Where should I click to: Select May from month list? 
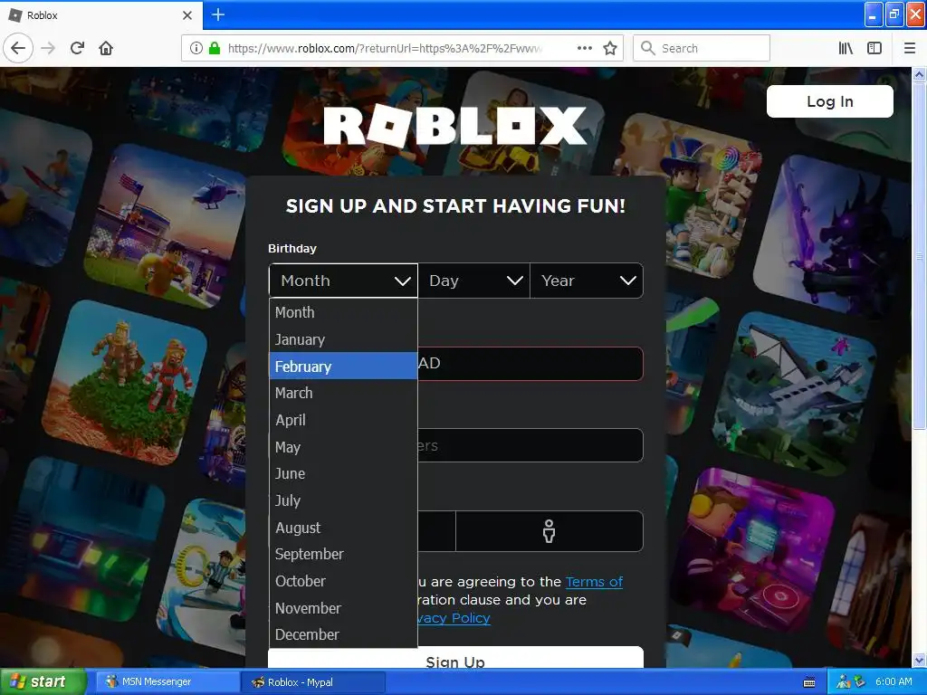coord(343,447)
